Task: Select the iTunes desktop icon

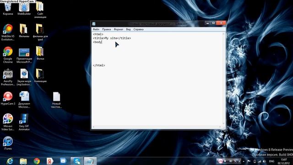Action: (x=8, y=143)
